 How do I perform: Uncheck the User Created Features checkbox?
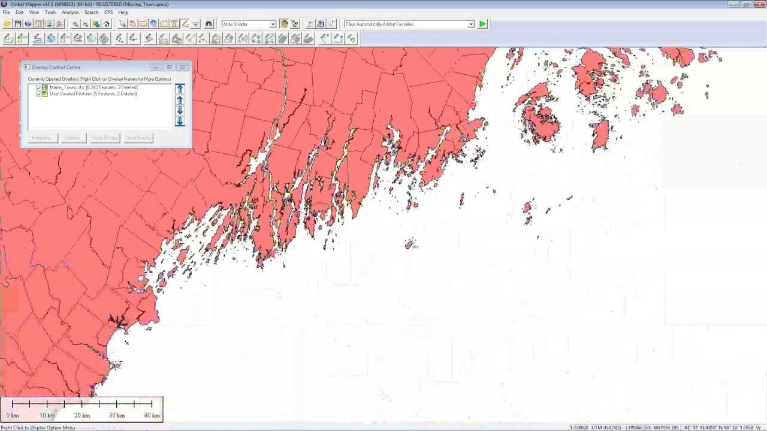(x=39, y=94)
